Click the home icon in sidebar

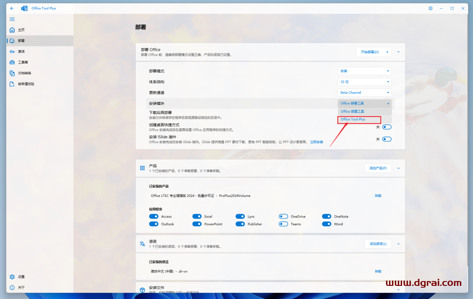click(x=12, y=30)
